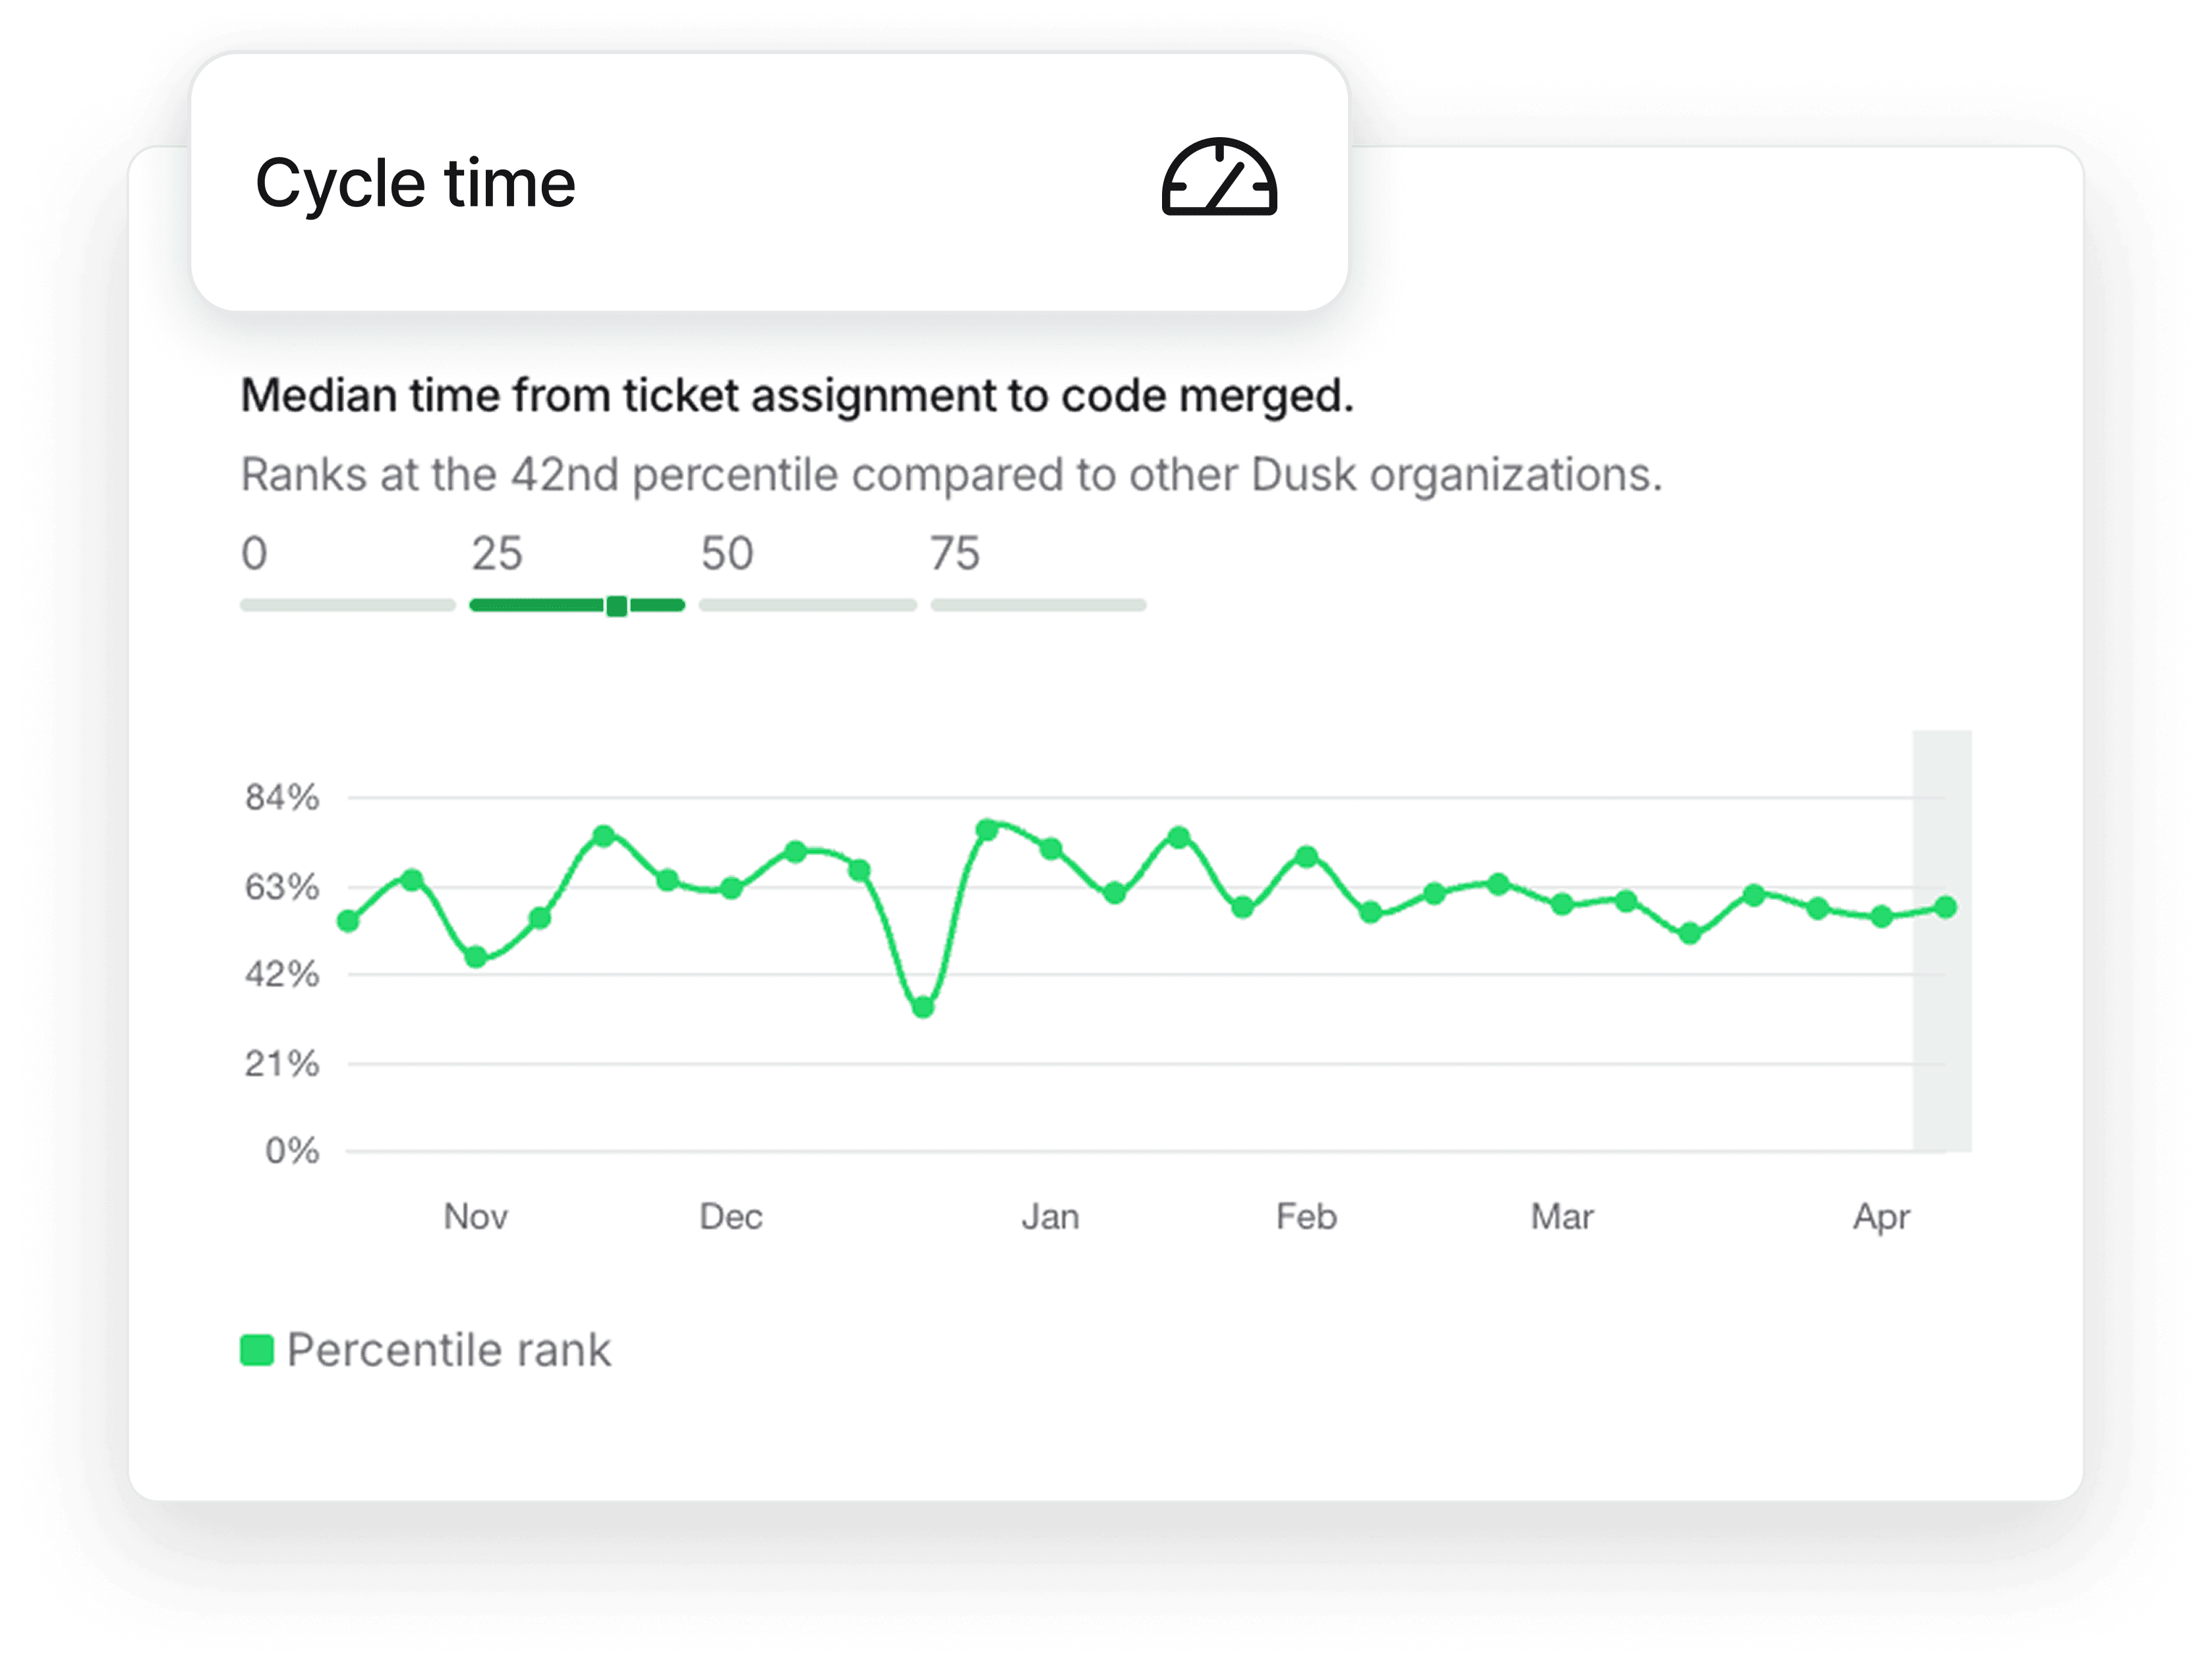Select the 75–100 percentile bar segment

tap(1038, 605)
